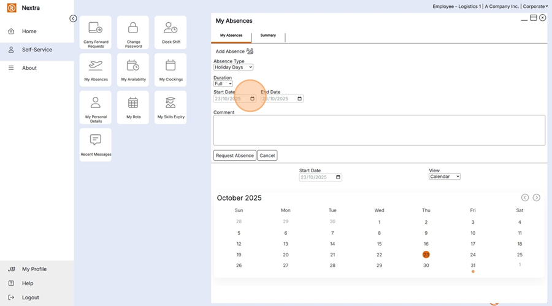Click into the Comment text box
Viewport: 552px width, 306px height.
tap(379, 130)
